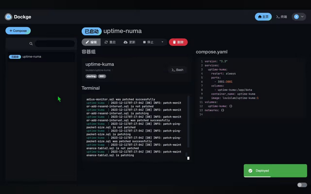
Task: Click the 编辑 (edit) pencil button
Action: pyautogui.click(x=91, y=42)
